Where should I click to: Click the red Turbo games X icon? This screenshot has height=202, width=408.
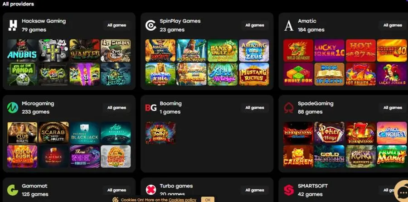click(151, 190)
